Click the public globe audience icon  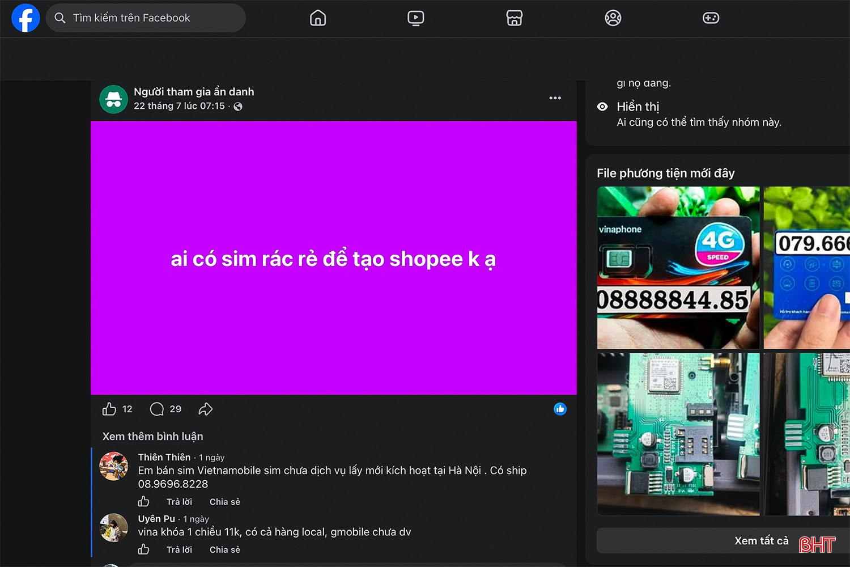pyautogui.click(x=238, y=107)
